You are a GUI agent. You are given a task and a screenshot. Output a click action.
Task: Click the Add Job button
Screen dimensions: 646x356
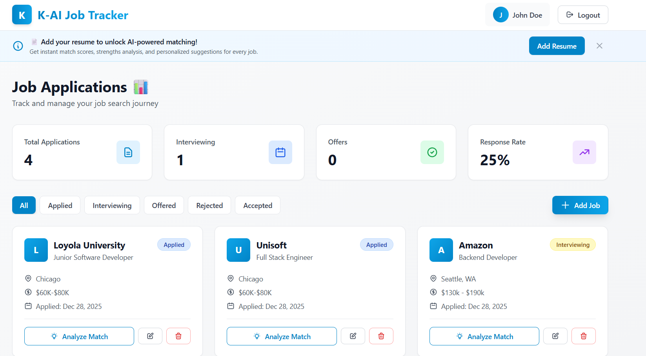pyautogui.click(x=580, y=205)
